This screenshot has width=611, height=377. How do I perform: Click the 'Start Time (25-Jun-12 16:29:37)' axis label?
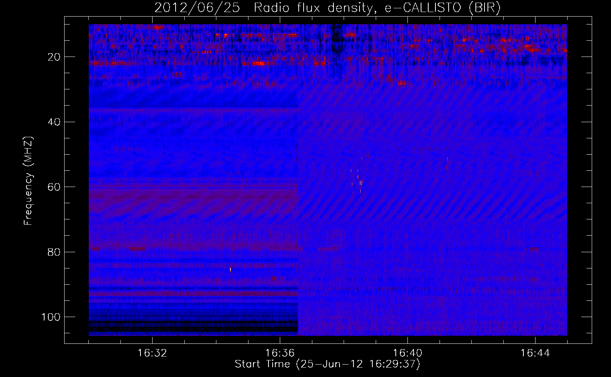point(327,364)
